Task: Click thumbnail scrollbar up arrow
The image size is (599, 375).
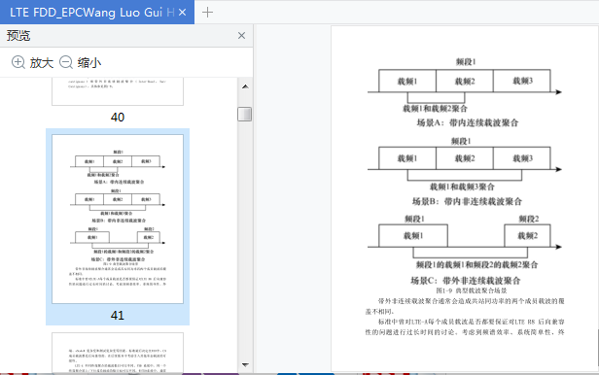Action: [245, 86]
